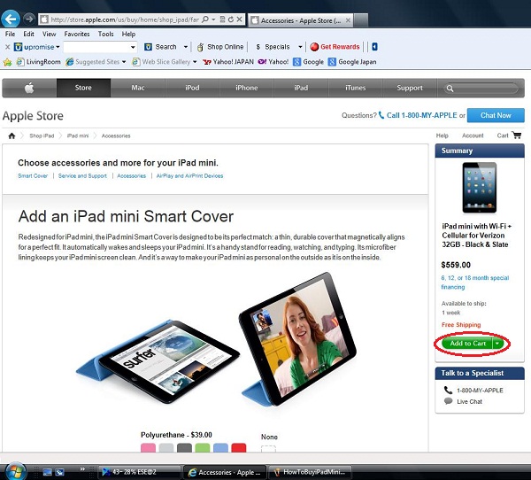Click the Apple logo in the site navigation

[29, 89]
